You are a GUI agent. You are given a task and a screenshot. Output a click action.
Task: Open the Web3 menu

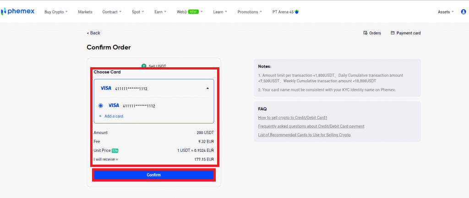point(189,12)
